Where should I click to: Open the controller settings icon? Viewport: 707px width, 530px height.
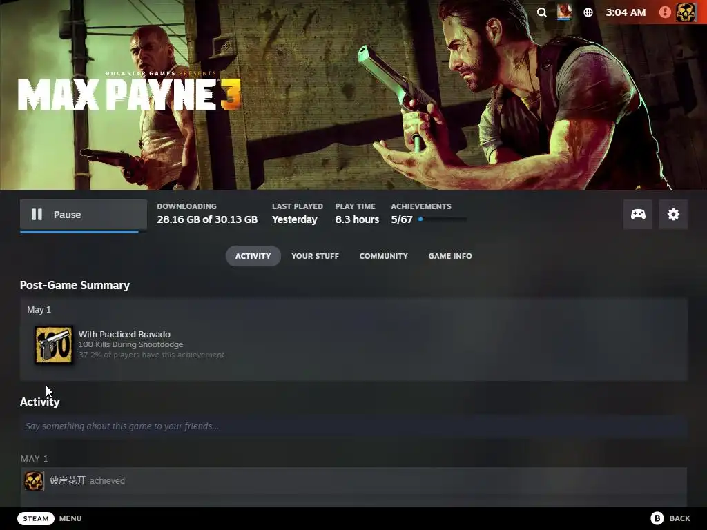pos(637,215)
